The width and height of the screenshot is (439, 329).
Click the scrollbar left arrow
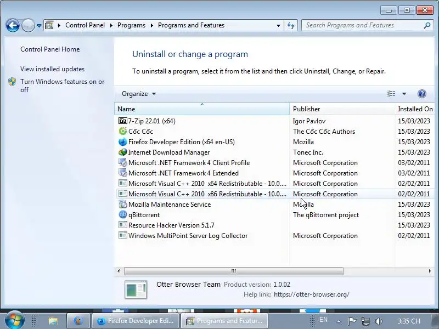point(119,271)
